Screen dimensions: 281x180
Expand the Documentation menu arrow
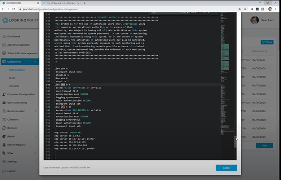pos(35,111)
